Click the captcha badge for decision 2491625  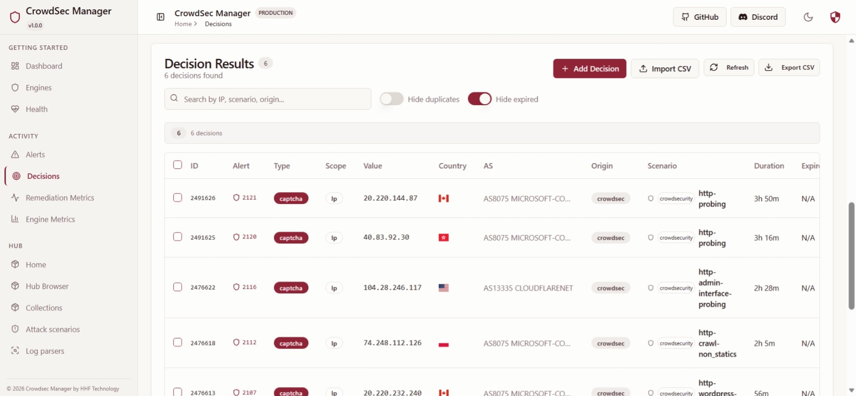click(x=291, y=238)
